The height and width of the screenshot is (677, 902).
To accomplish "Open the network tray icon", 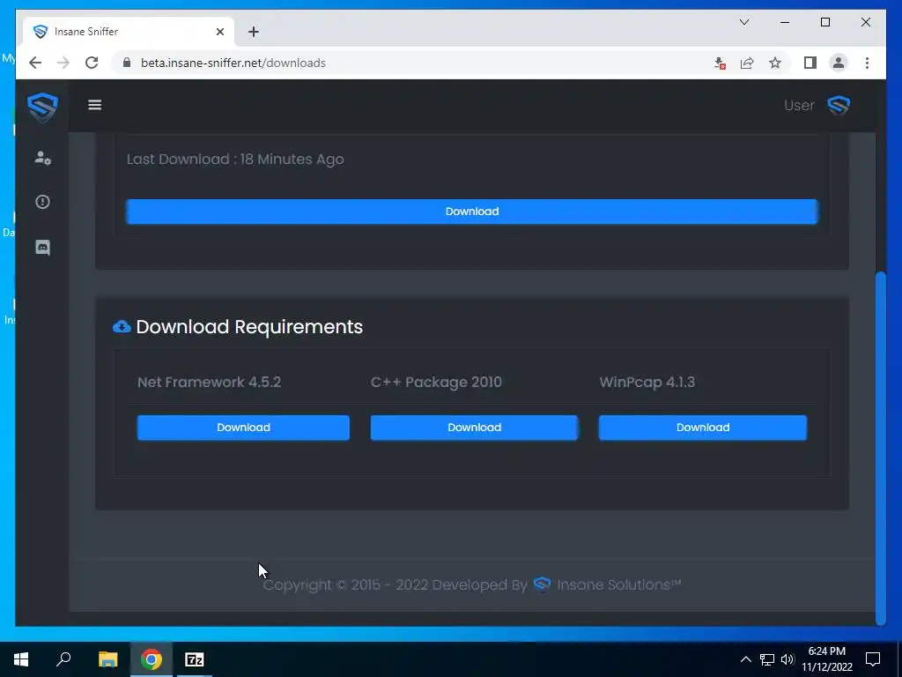I will click(767, 659).
